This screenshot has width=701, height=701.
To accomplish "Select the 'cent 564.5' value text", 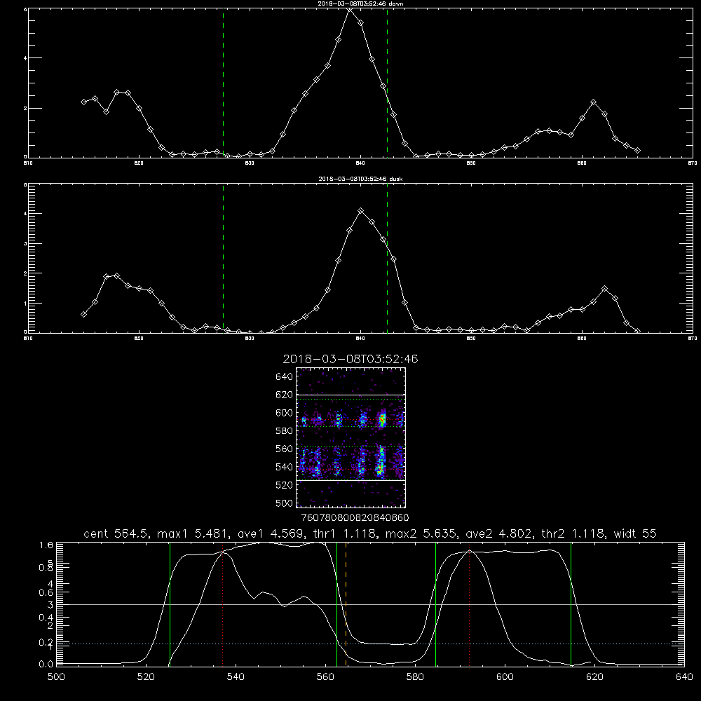I will pos(116,533).
